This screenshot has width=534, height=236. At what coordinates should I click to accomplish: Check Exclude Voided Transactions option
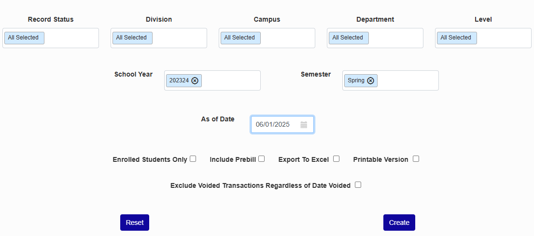358,184
